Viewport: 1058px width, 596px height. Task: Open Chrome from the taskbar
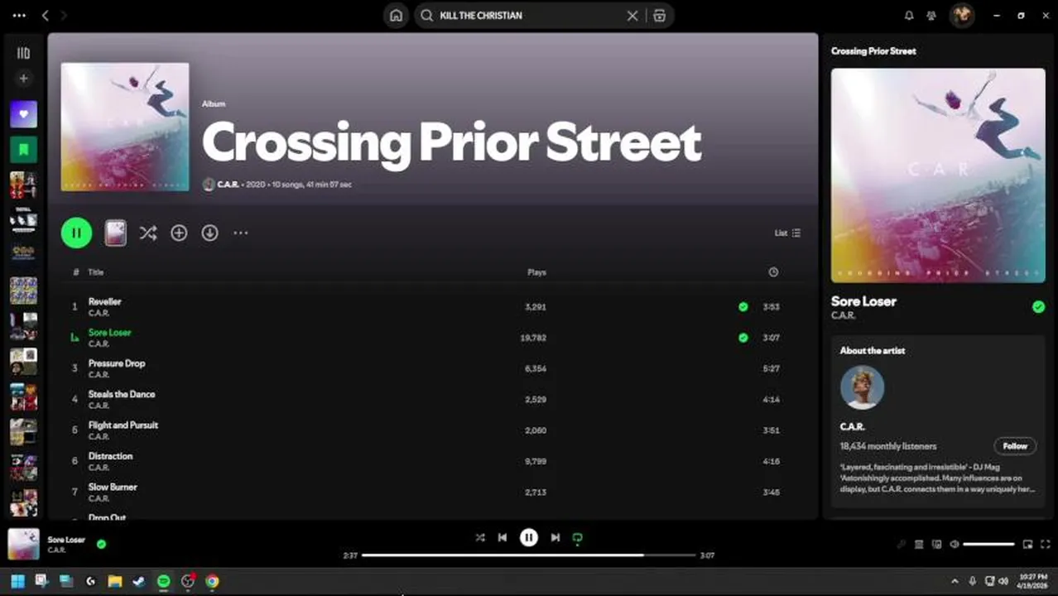212,581
